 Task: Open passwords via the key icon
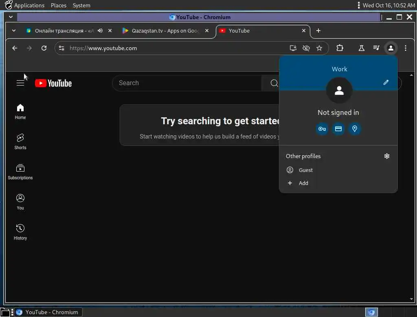coord(322,129)
